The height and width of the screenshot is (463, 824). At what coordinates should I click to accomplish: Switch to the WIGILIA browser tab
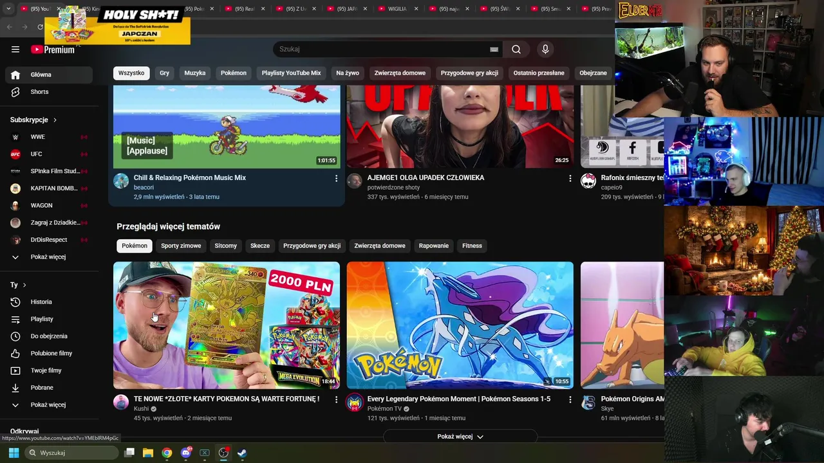pyautogui.click(x=398, y=9)
